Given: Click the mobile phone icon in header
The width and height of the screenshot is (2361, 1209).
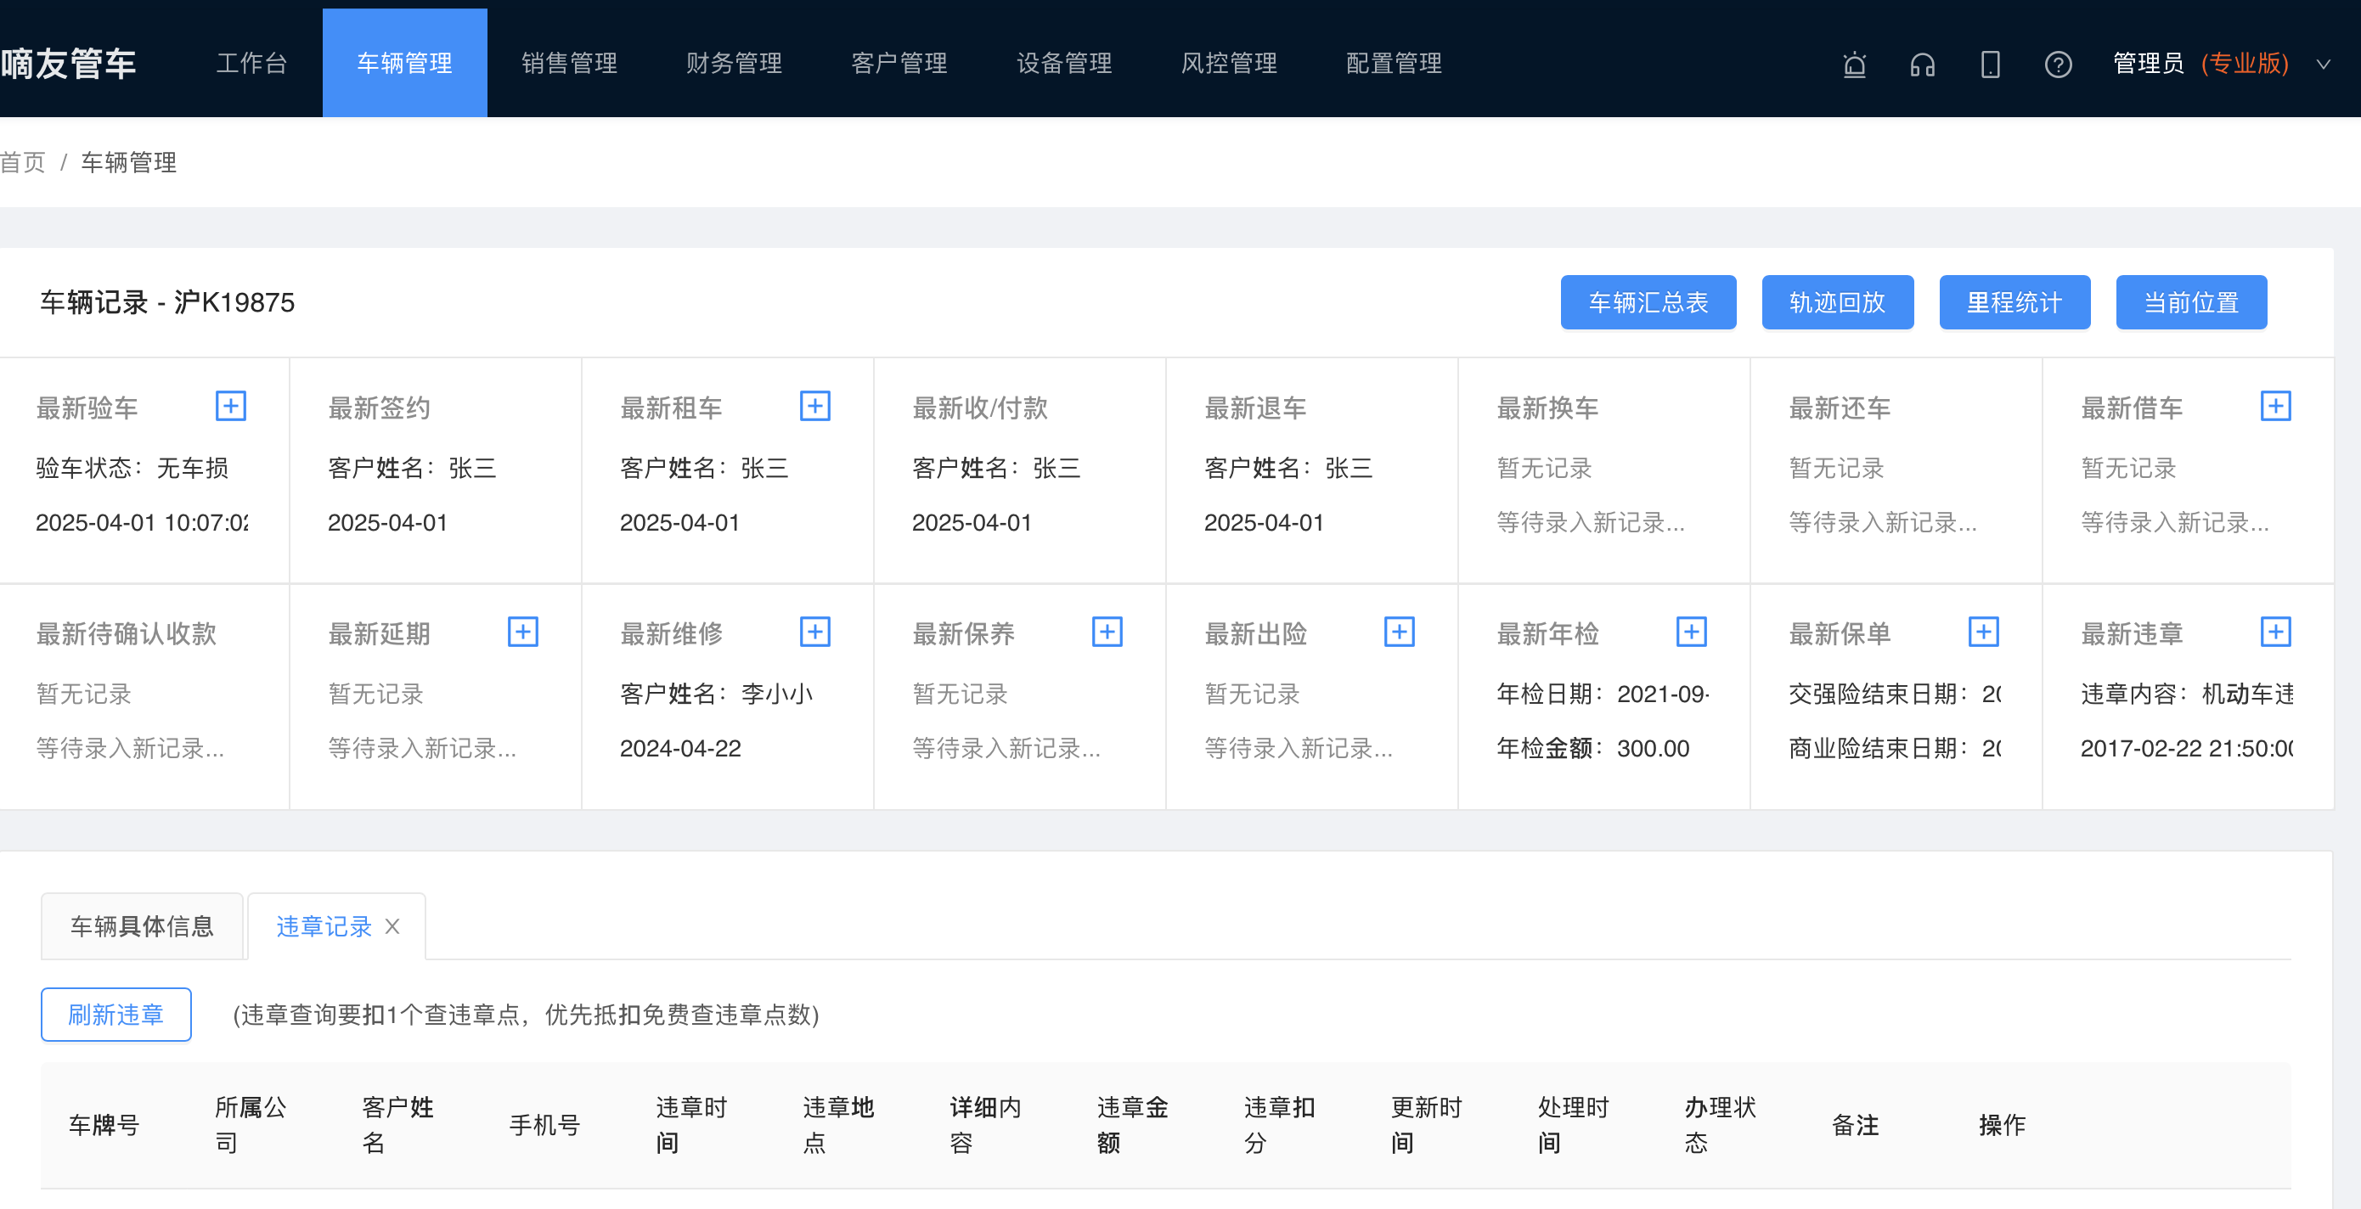Looking at the screenshot, I should click(1990, 65).
